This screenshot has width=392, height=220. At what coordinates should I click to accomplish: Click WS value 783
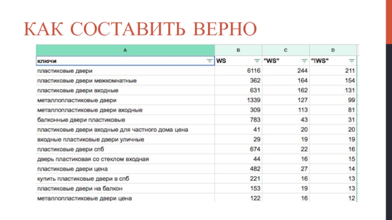pyautogui.click(x=255, y=120)
